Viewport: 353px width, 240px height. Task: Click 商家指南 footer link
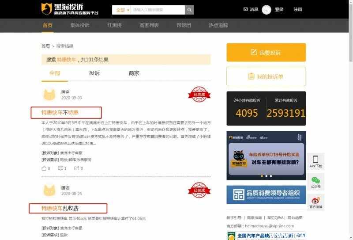tap(254, 217)
